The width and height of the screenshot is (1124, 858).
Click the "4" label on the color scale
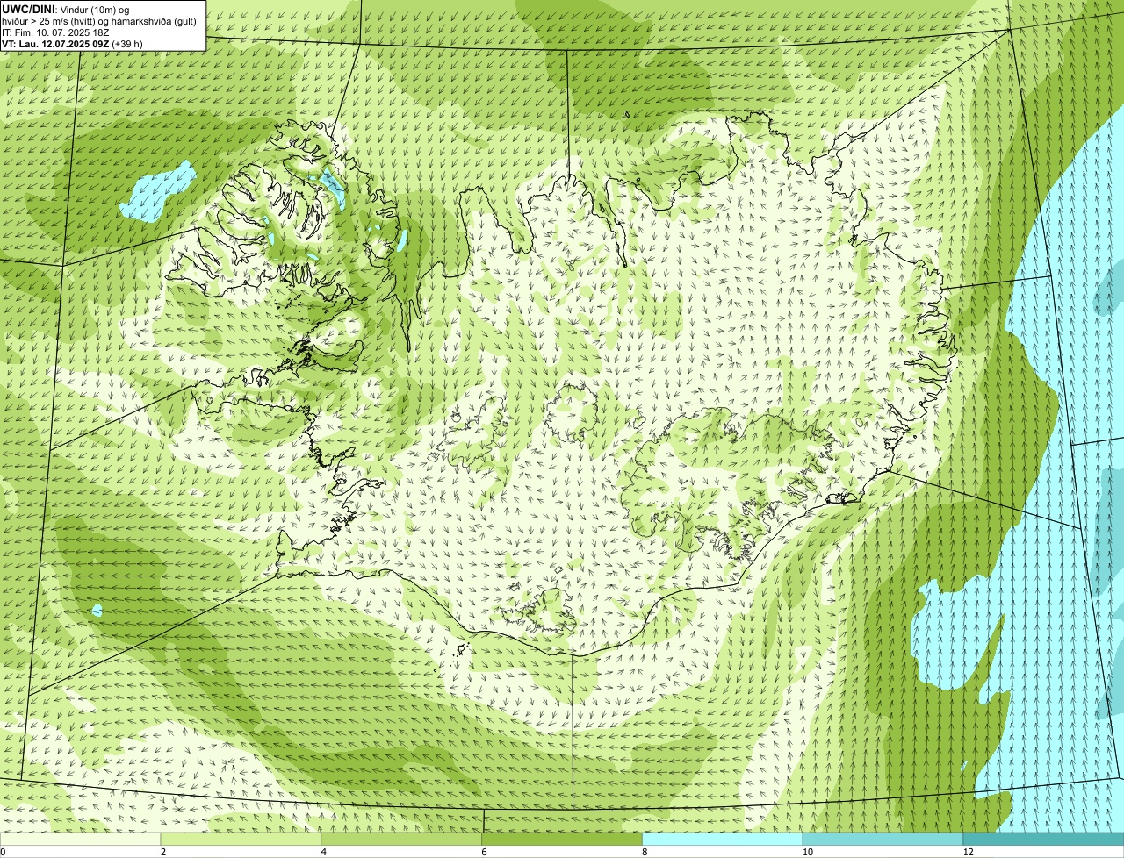pos(324,852)
